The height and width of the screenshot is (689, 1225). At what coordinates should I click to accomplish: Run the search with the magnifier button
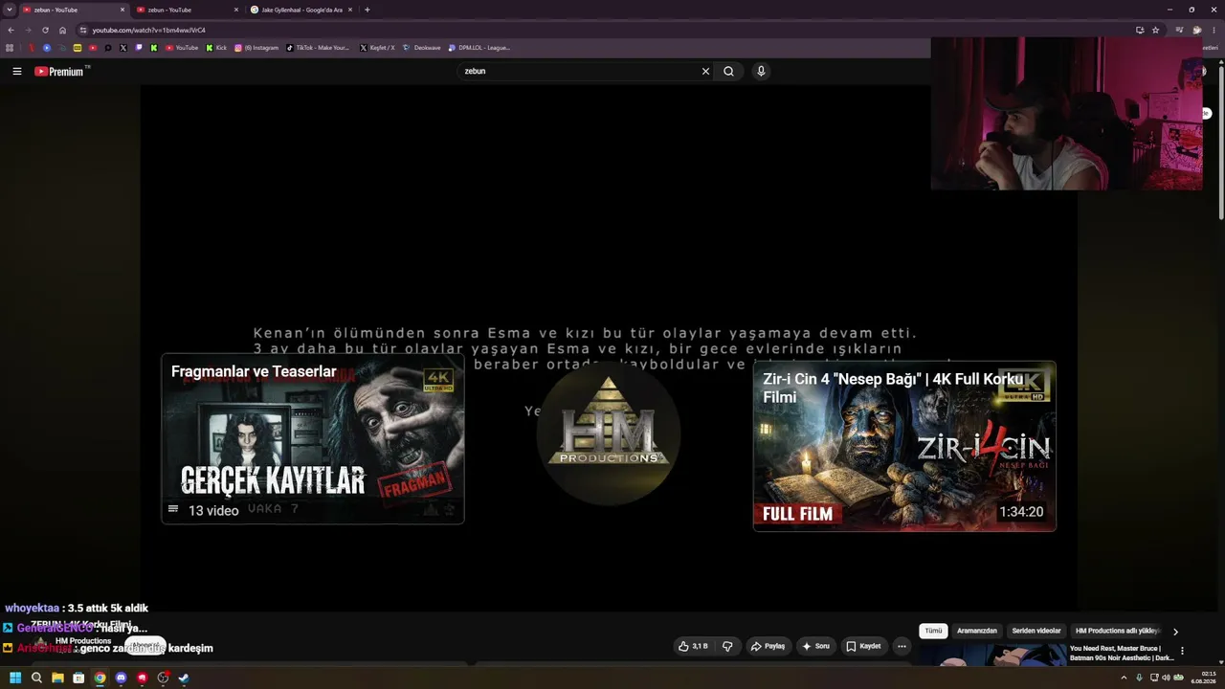coord(728,71)
